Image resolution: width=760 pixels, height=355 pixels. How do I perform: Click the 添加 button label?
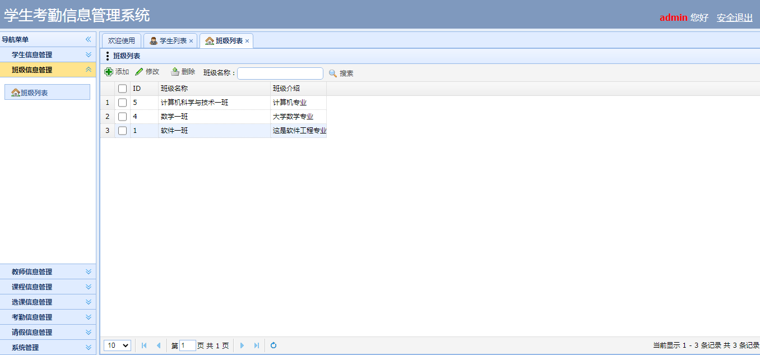pos(122,72)
